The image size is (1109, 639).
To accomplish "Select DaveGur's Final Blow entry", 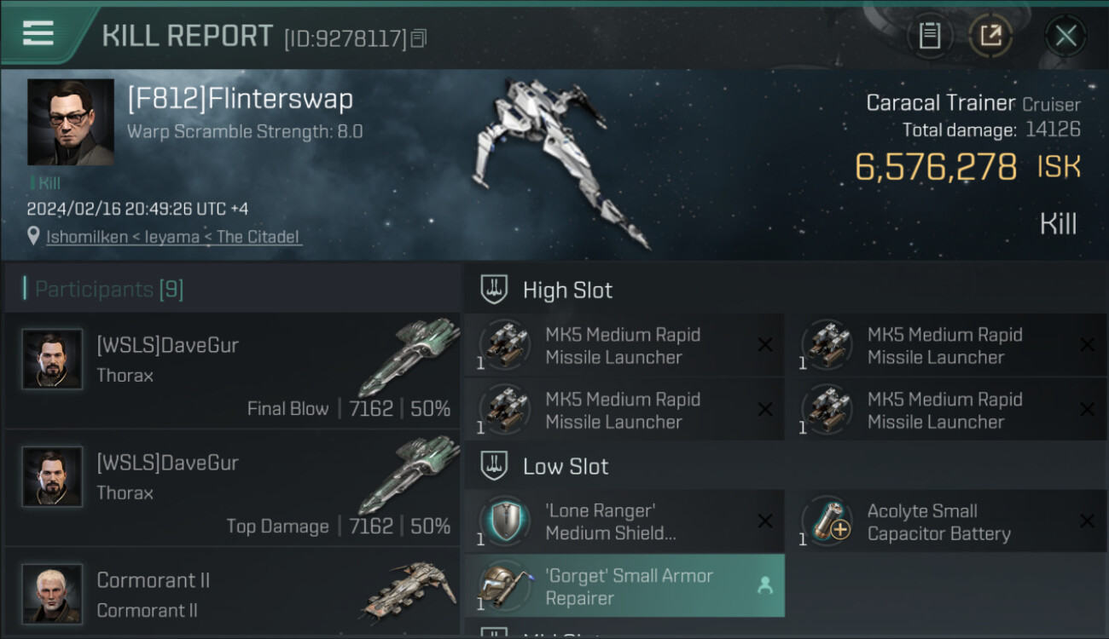I will (232, 371).
